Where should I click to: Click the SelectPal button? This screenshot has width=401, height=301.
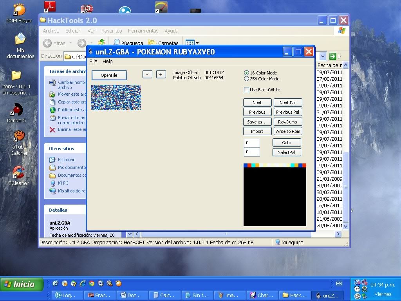tap(287, 152)
